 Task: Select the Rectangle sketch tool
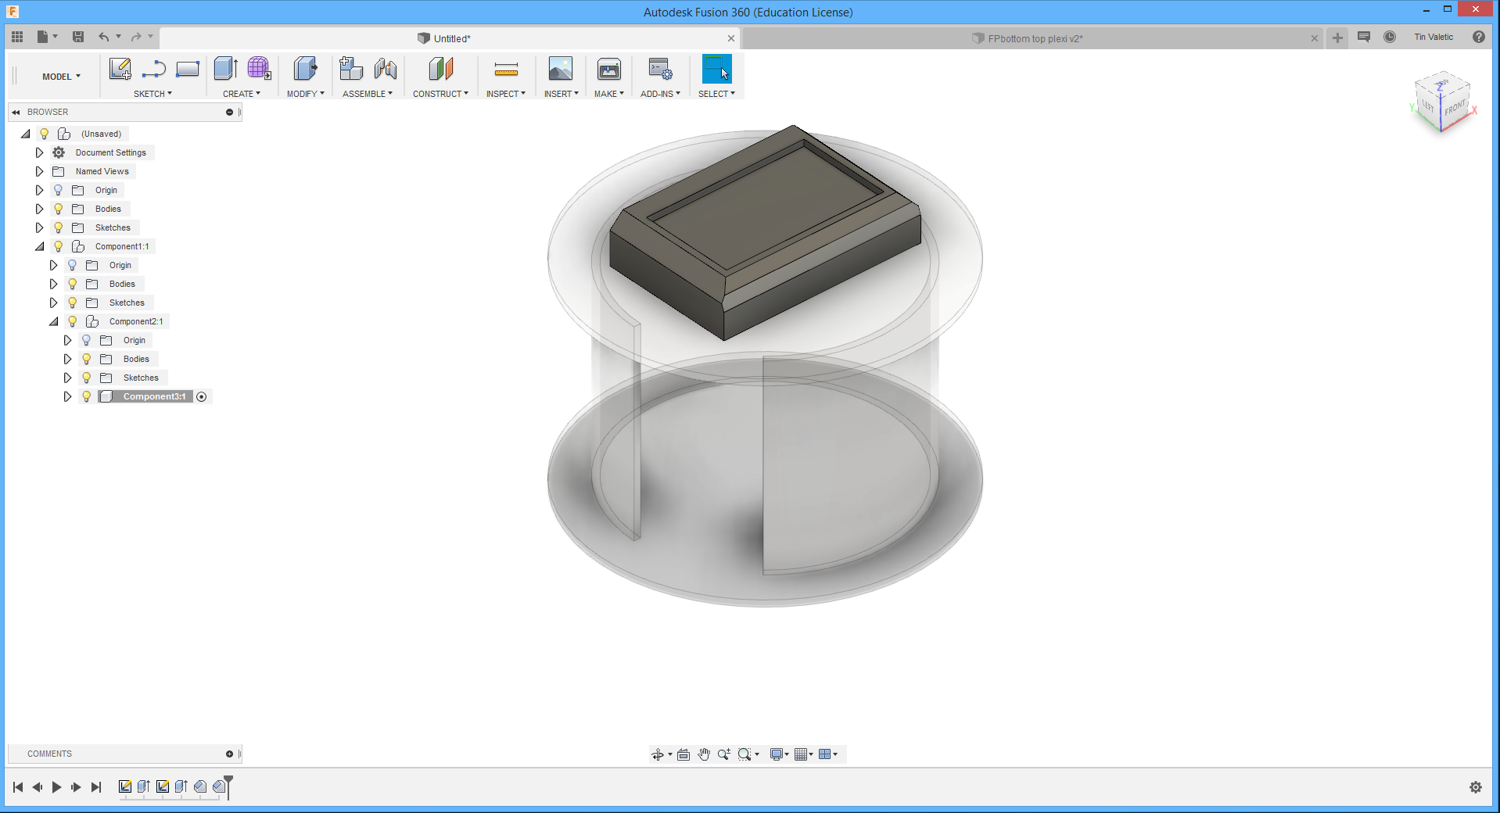pyautogui.click(x=188, y=69)
